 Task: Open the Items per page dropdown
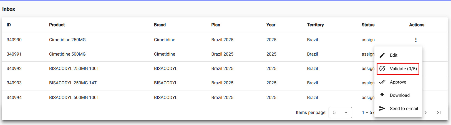pyautogui.click(x=340, y=113)
